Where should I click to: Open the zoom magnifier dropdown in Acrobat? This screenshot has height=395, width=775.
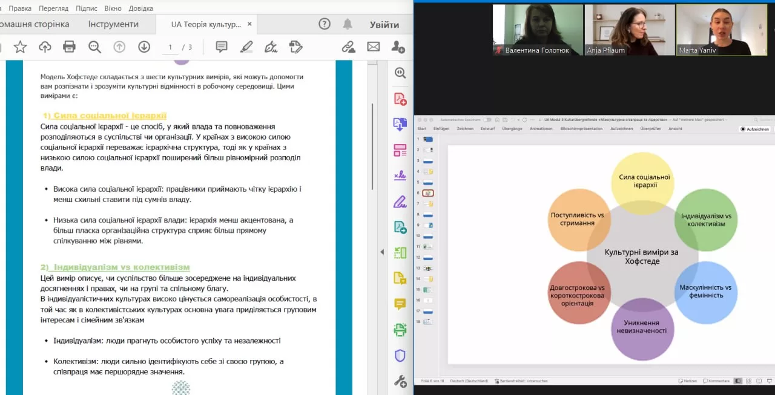pyautogui.click(x=94, y=47)
